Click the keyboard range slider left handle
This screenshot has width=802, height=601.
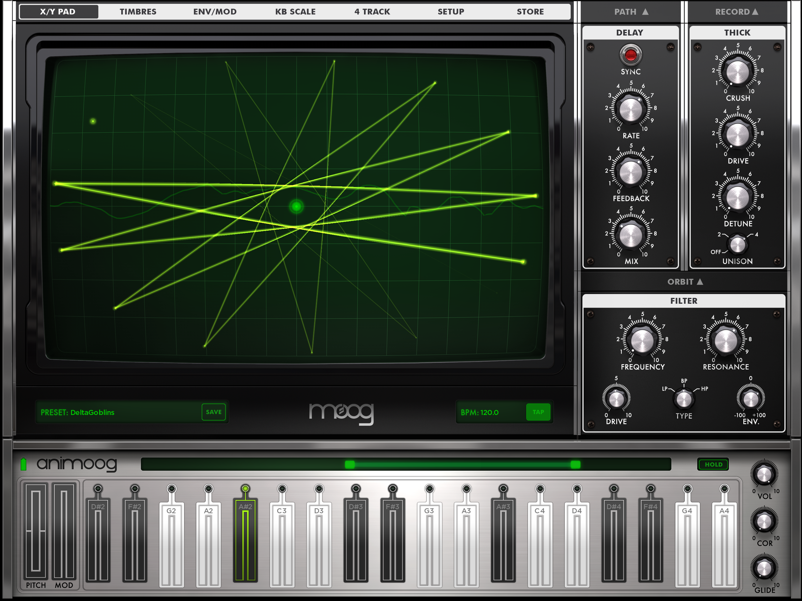click(350, 464)
